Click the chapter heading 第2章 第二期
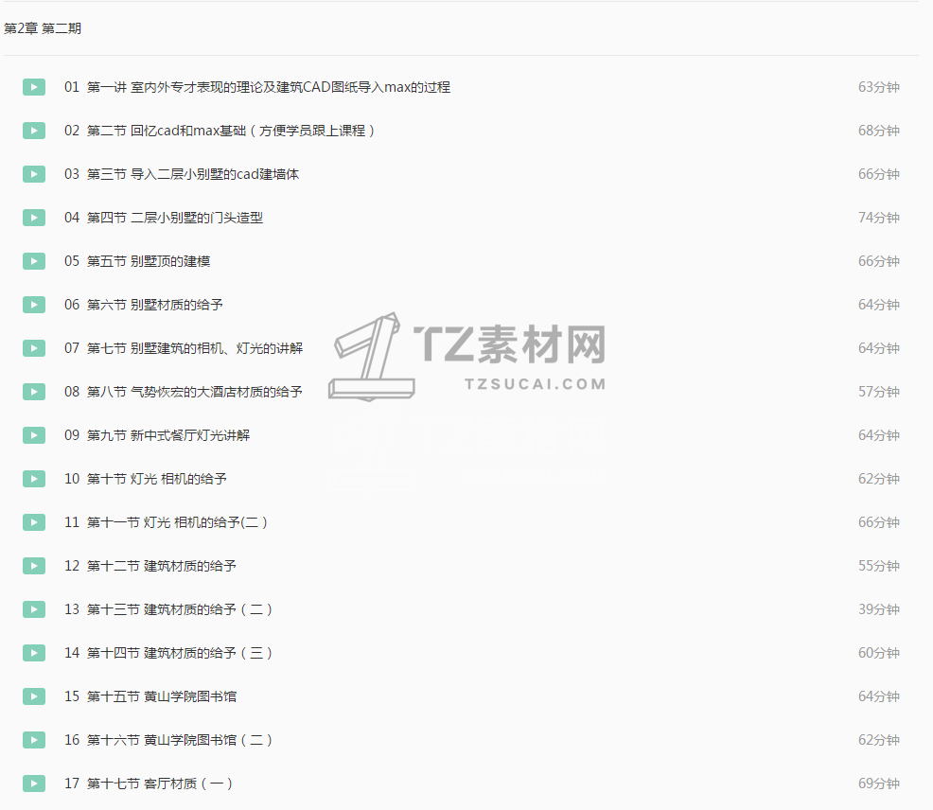Viewport: 933px width, 810px height. (x=43, y=28)
